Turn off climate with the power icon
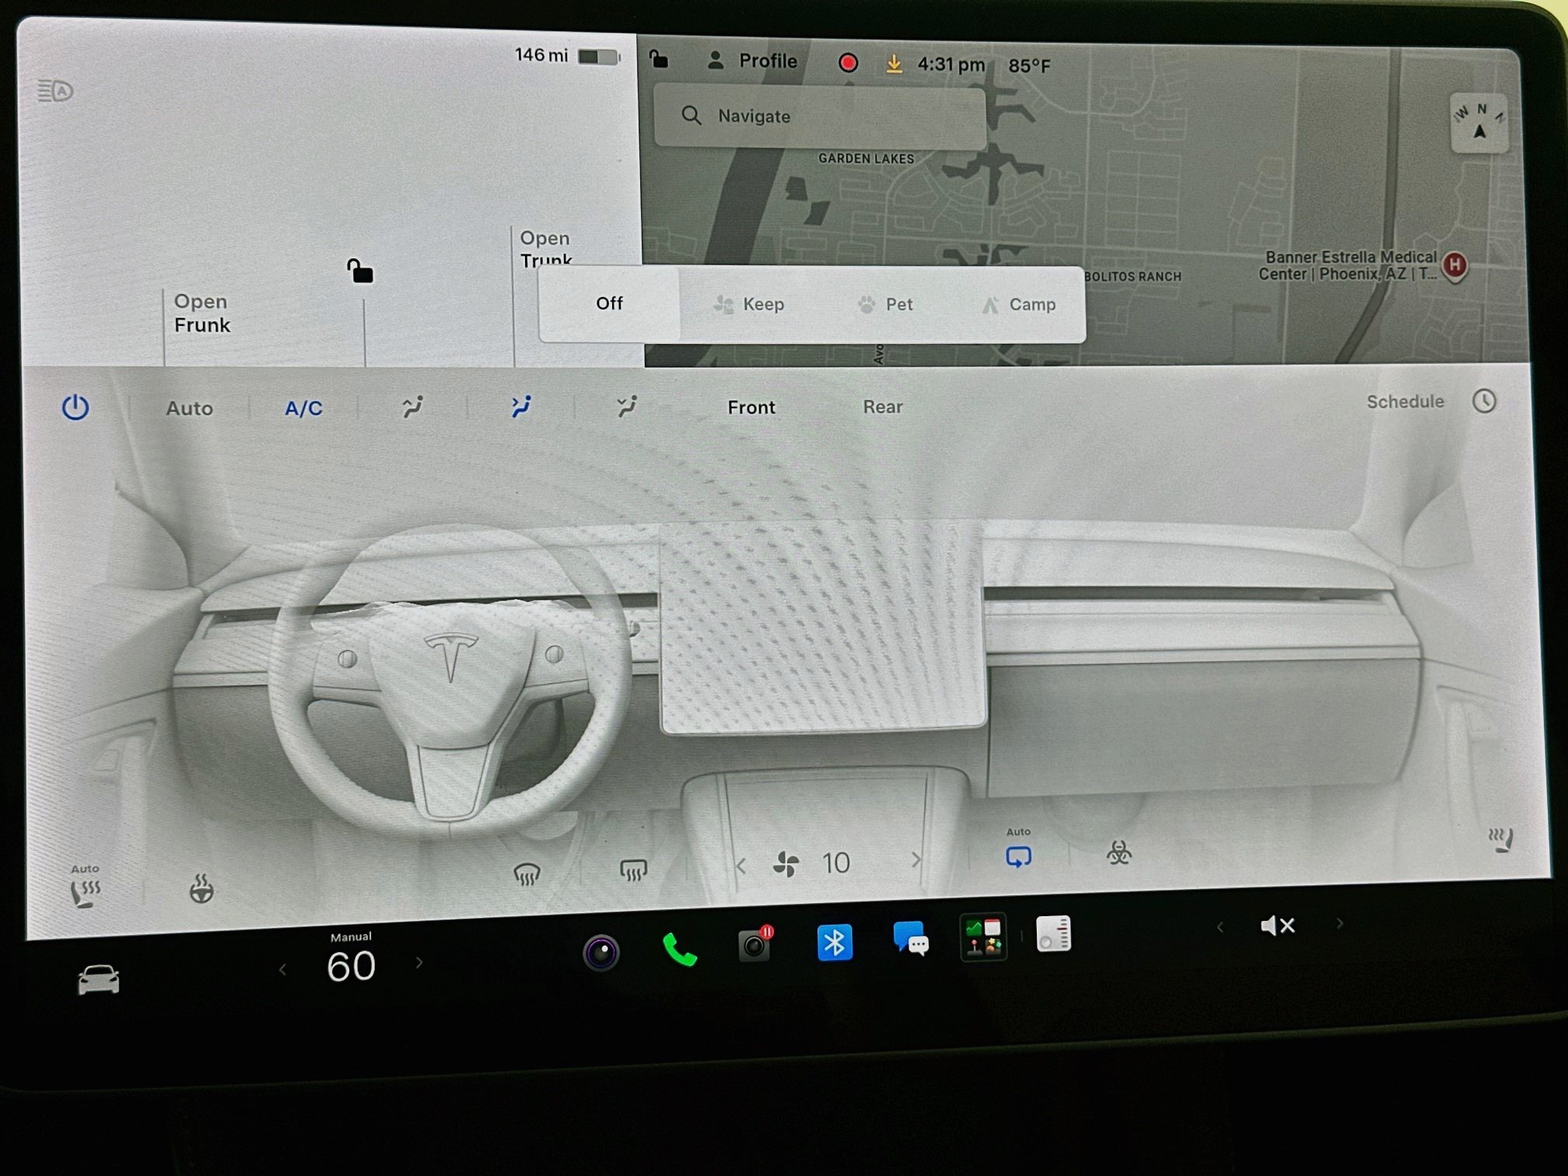 pyautogui.click(x=75, y=407)
